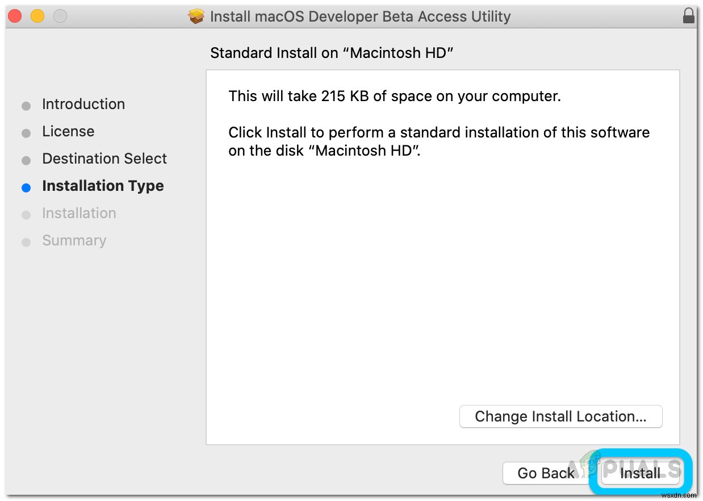Screen dimensions: 703x501
Task: Click the Installation step bullet
Action: coord(26,214)
